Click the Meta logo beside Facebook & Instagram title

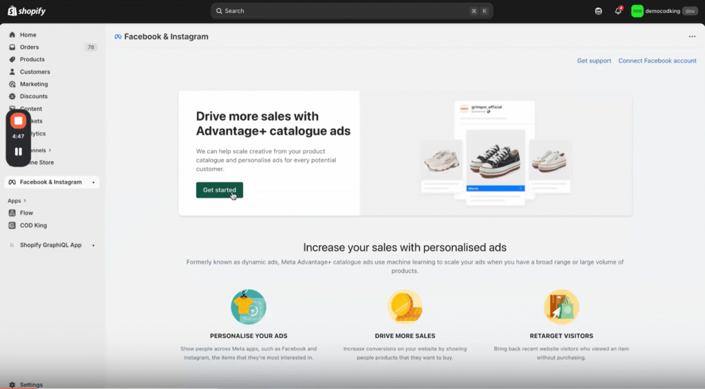pyautogui.click(x=118, y=36)
